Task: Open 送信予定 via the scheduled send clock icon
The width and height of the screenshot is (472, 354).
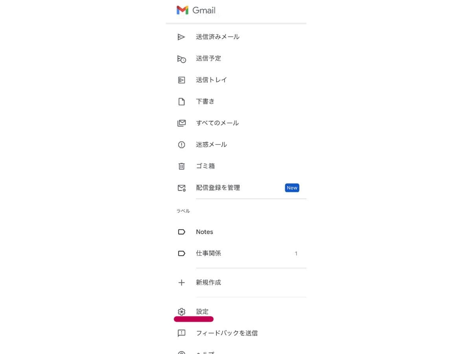Action: click(181, 59)
